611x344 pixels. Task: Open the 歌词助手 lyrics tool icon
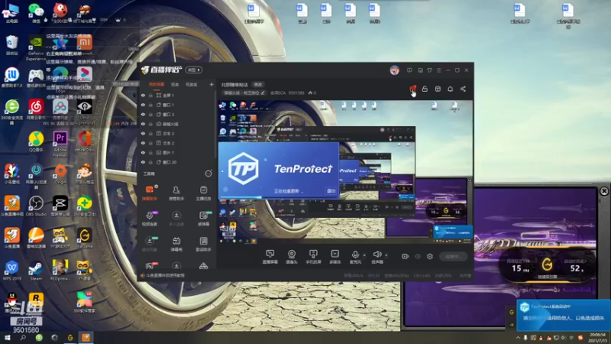(x=203, y=244)
